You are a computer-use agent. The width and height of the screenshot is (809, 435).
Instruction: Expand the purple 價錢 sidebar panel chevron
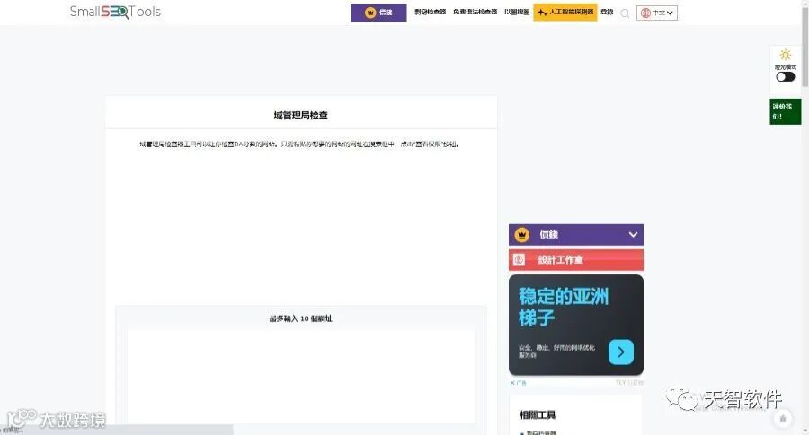(x=633, y=235)
